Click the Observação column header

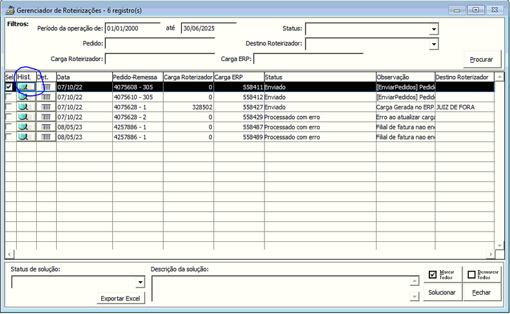(x=406, y=77)
